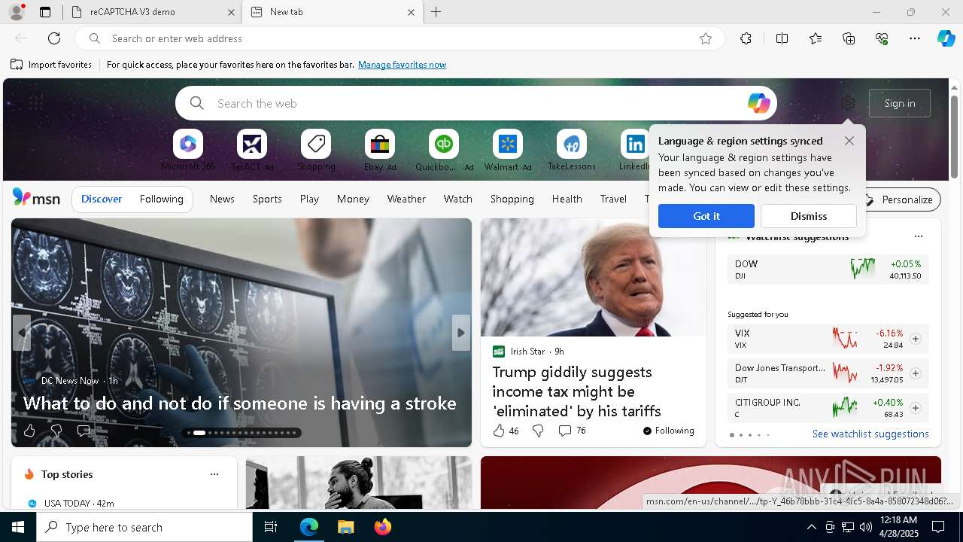This screenshot has height=542, width=963.
Task: Open the Manage favorites now link
Action: coord(403,65)
